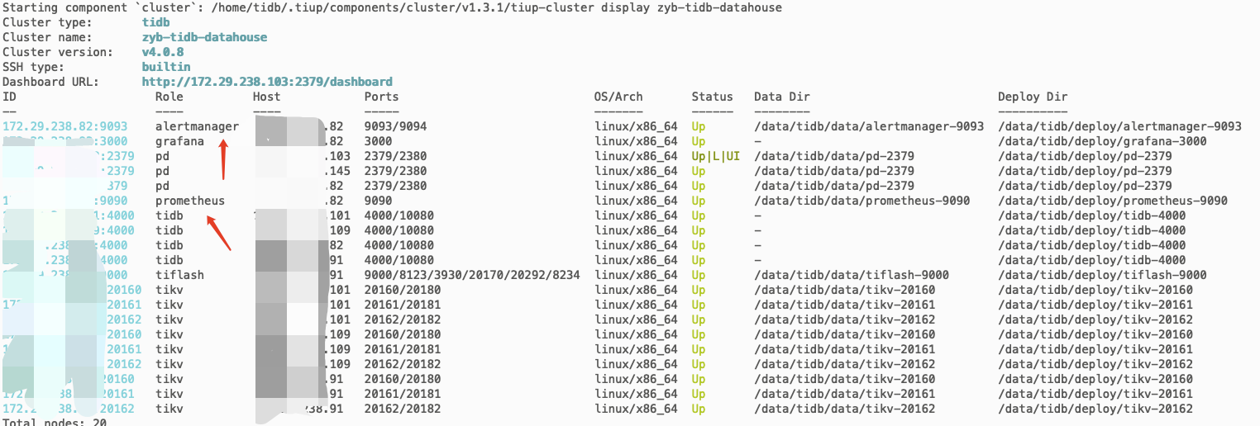Open the dashboard URL link

pyautogui.click(x=267, y=82)
